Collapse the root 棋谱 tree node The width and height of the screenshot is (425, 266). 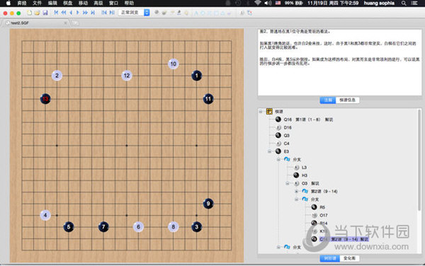tap(261, 112)
